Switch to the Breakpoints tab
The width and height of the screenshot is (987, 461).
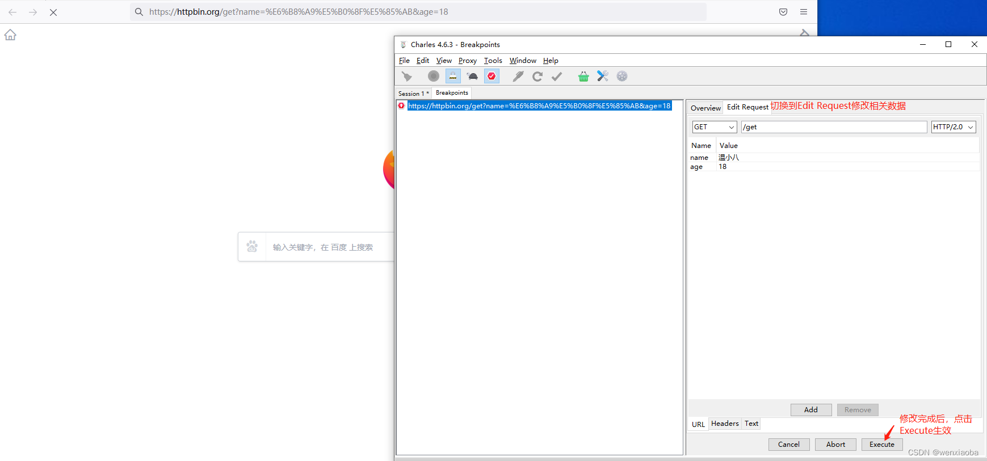click(x=452, y=93)
